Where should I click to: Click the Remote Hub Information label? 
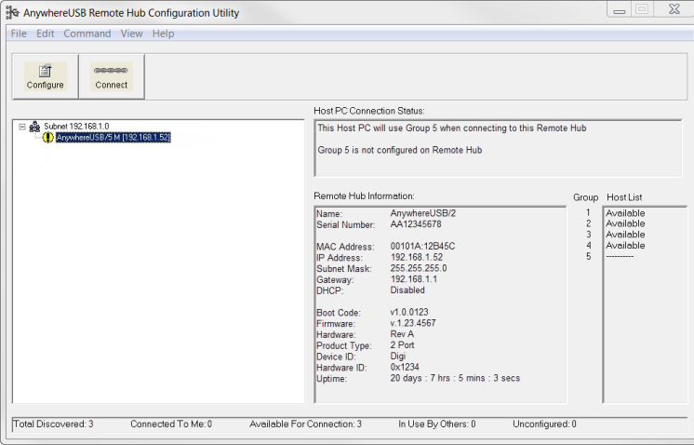coord(364,196)
